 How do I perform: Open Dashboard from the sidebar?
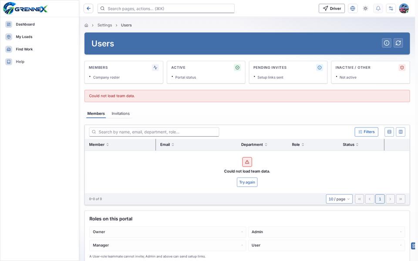point(25,24)
